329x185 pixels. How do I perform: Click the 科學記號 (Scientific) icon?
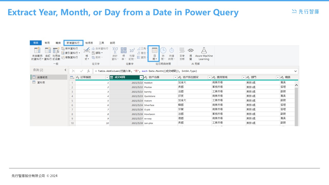click(x=132, y=53)
